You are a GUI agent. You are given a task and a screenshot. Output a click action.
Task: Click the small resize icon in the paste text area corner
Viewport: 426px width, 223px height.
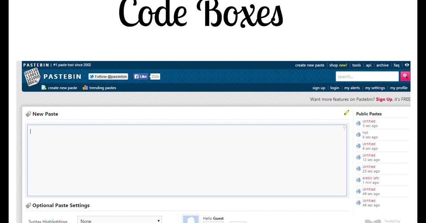point(344,128)
